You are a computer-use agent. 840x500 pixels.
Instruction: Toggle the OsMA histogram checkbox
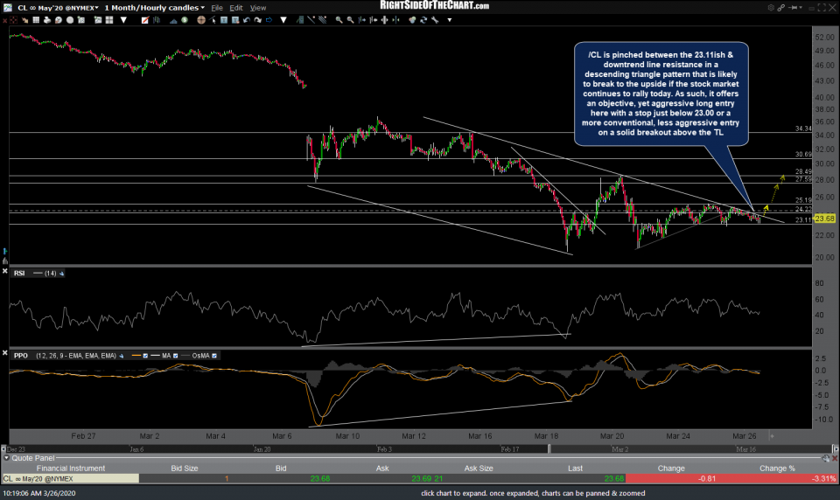(x=214, y=356)
